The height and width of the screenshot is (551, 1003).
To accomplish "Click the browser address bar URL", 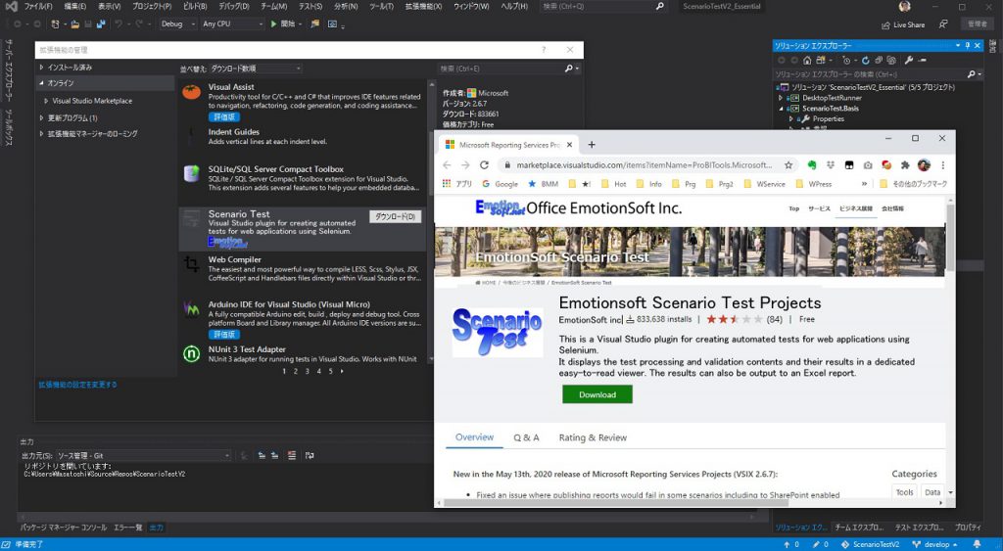I will (645, 165).
